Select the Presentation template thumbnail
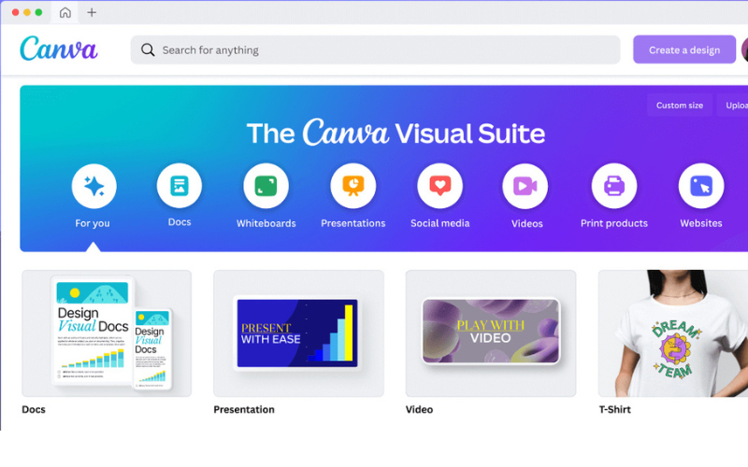 [x=298, y=333]
